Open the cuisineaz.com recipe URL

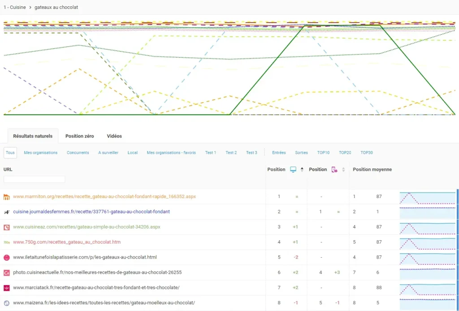point(87,227)
